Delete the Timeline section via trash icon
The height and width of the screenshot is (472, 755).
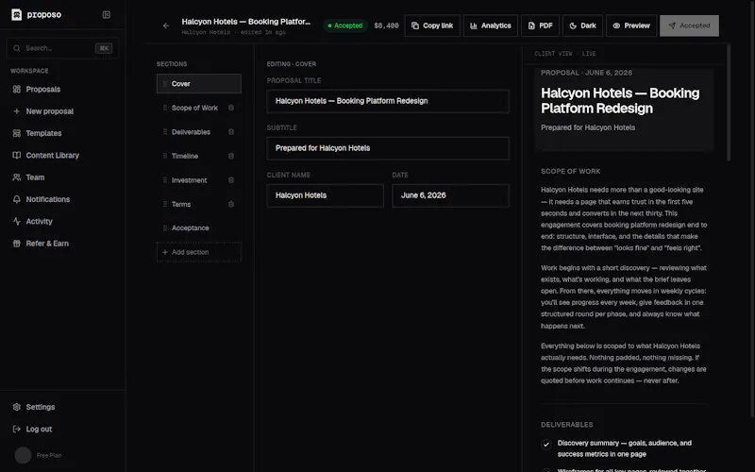pyautogui.click(x=231, y=156)
